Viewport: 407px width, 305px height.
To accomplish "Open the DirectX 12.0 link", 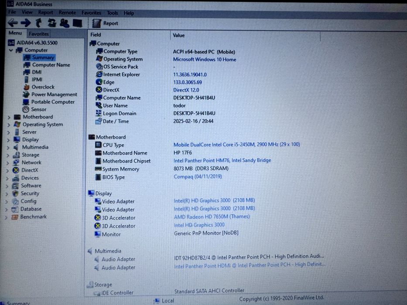I will pos(186,90).
